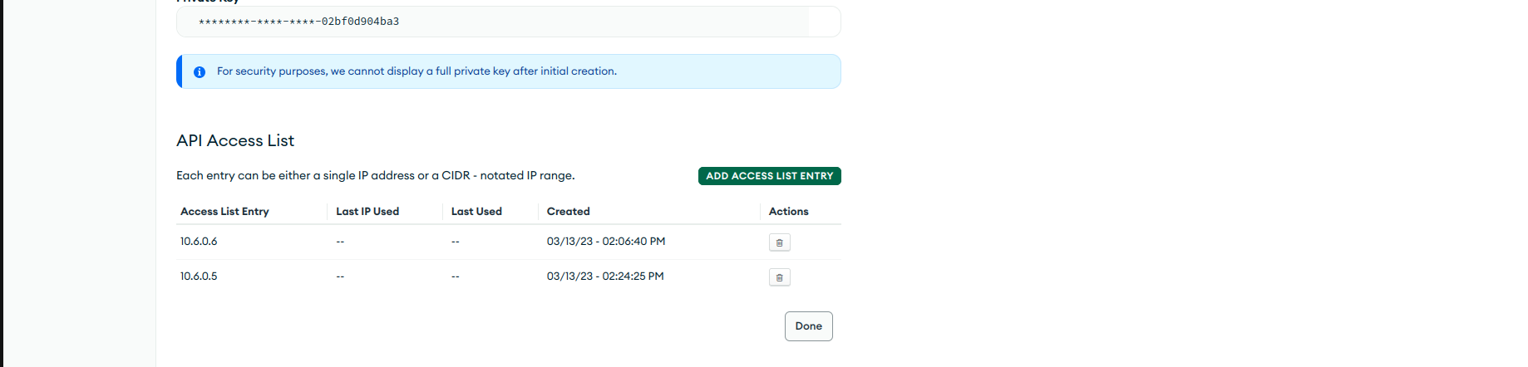Screen dimensions: 1528x367
Task: Click the CIDR-notated IP range description
Action: (x=376, y=176)
